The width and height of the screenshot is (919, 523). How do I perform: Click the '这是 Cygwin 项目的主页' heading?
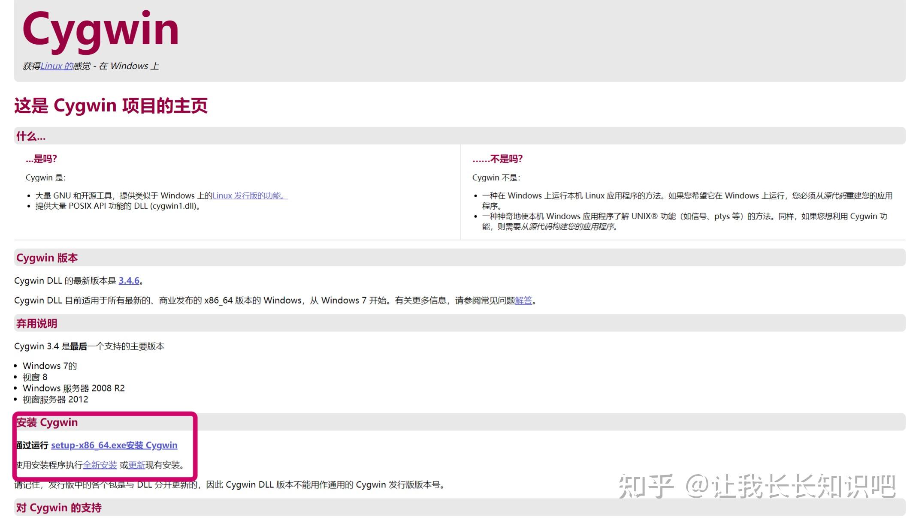coord(111,106)
